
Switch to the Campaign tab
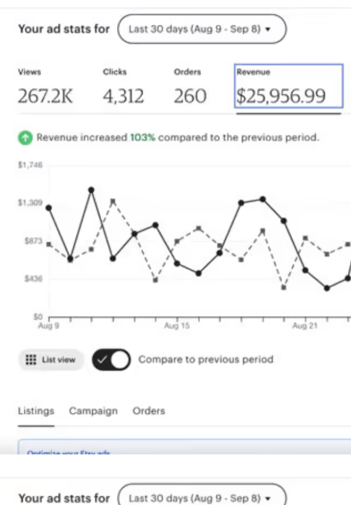click(93, 410)
